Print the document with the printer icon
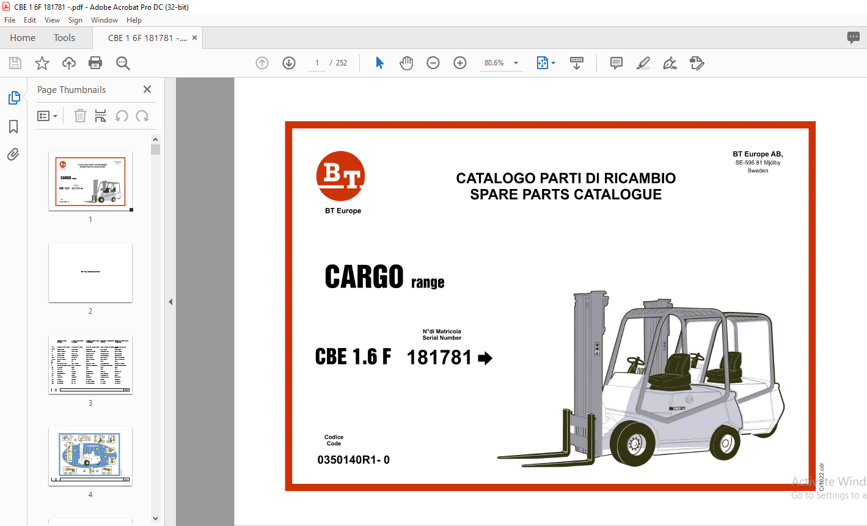The image size is (867, 526). click(x=95, y=63)
